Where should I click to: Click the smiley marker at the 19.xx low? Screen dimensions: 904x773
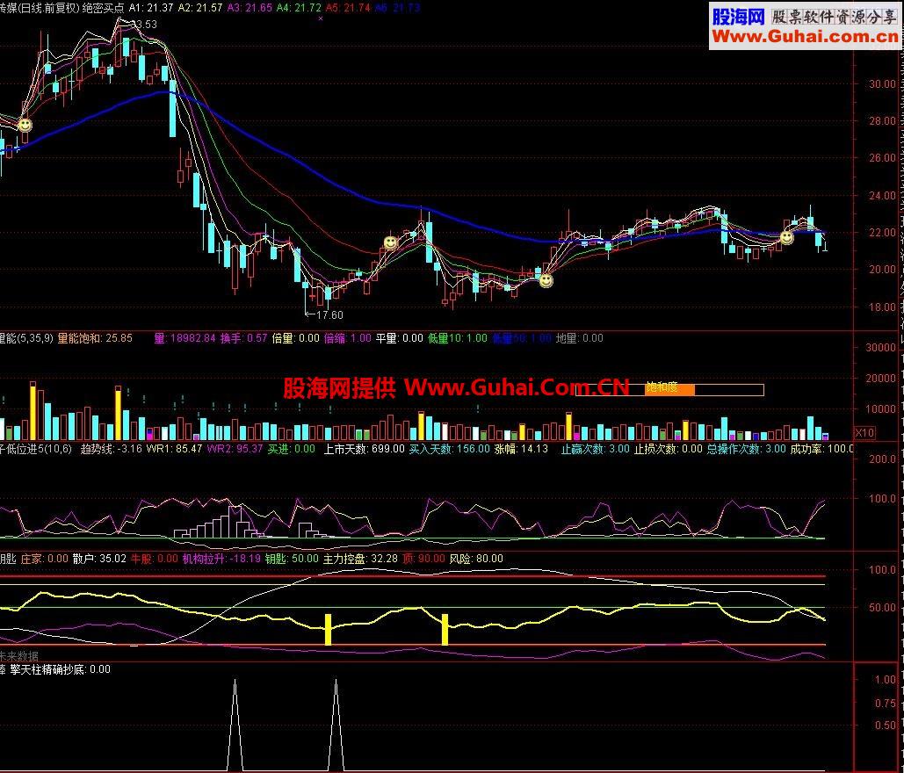click(x=546, y=281)
